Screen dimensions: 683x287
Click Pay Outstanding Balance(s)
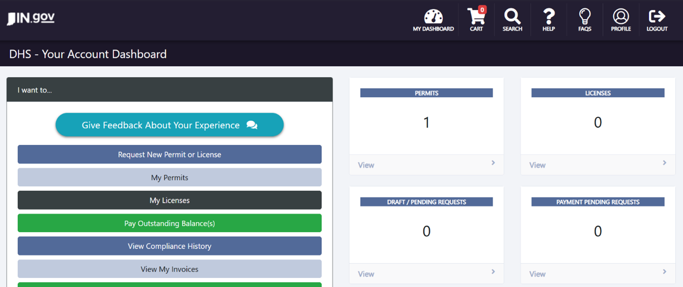click(x=170, y=223)
